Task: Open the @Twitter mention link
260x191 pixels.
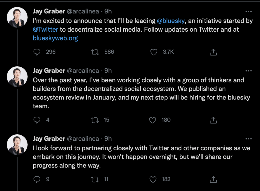Action: coord(45,29)
